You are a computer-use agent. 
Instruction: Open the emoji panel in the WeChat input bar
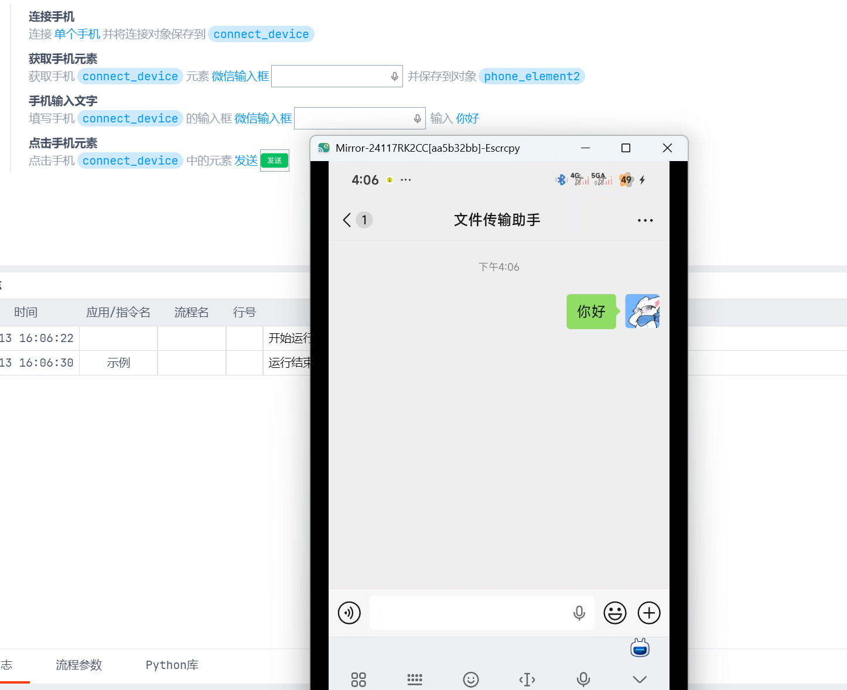[614, 613]
